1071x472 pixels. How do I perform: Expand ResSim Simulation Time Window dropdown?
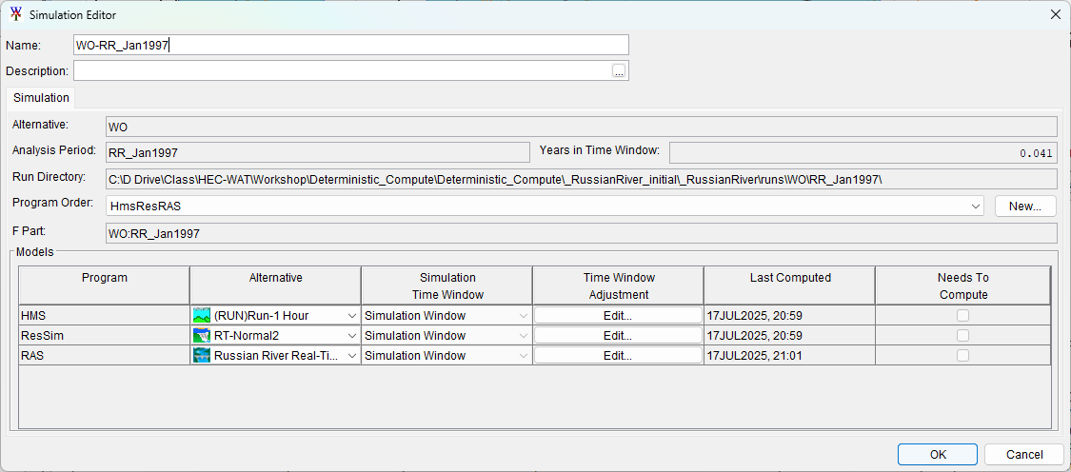coord(522,336)
